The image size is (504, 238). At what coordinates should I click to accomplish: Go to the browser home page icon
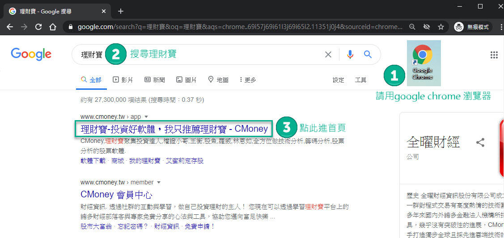(53, 27)
